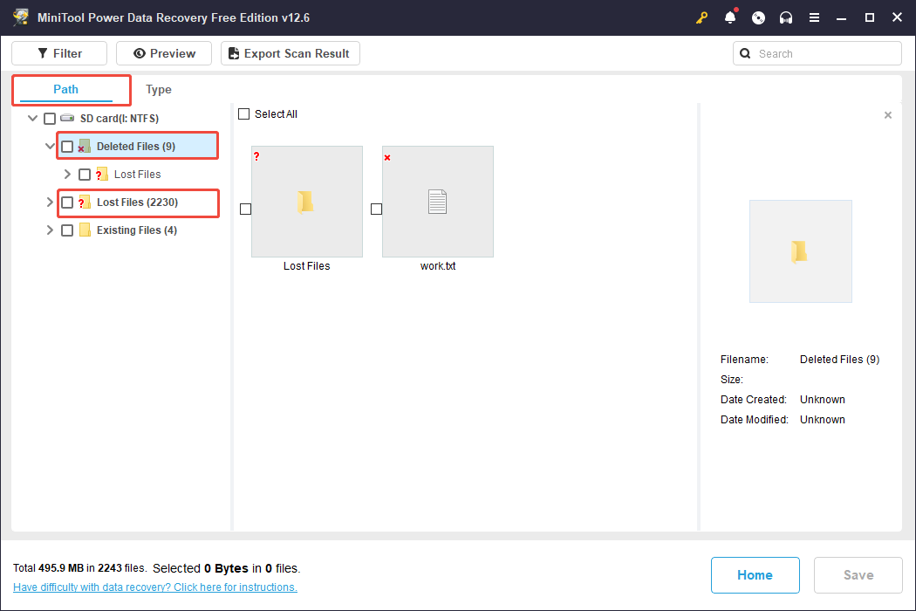
Task: Check the Deleted Files (9) checkbox
Action: pos(67,147)
